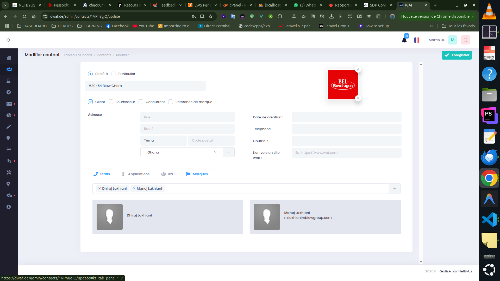Viewport: 500px width, 281px height.
Task: Click the form's vertical scrollbar down arrow
Action: [421, 262]
